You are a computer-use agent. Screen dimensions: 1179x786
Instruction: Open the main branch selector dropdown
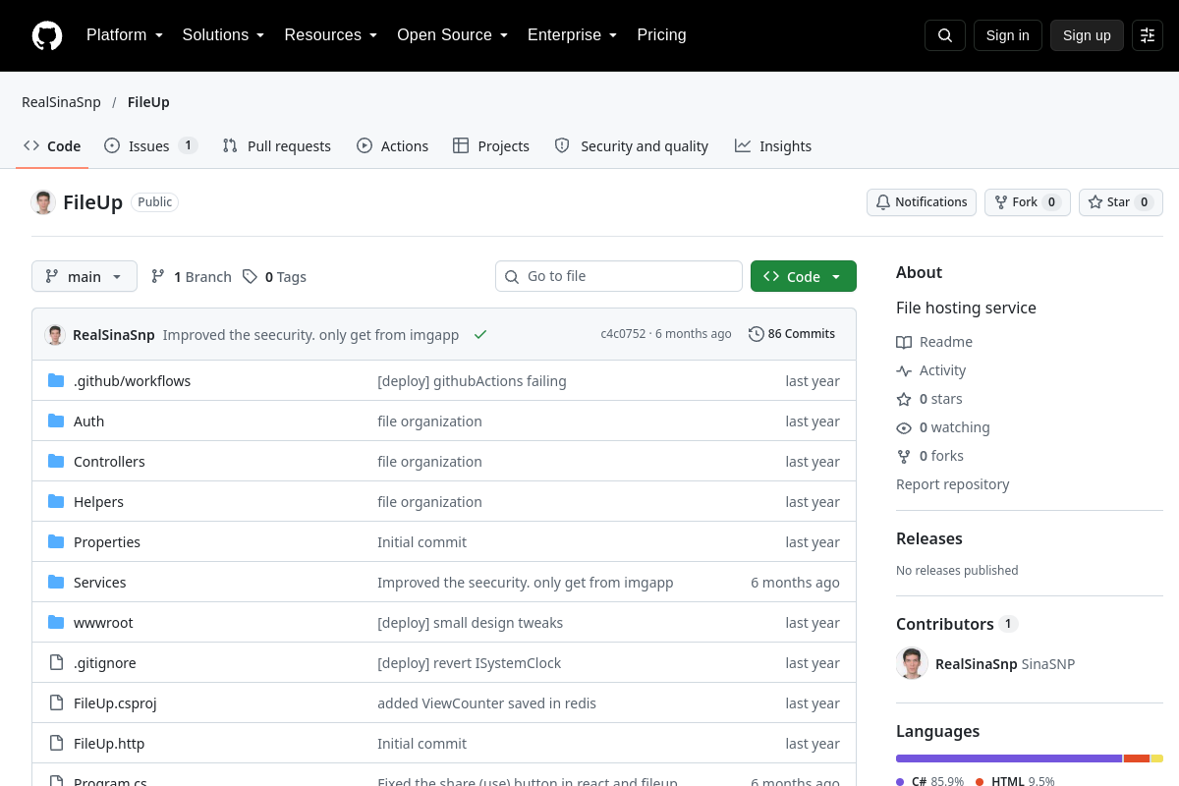point(84,276)
